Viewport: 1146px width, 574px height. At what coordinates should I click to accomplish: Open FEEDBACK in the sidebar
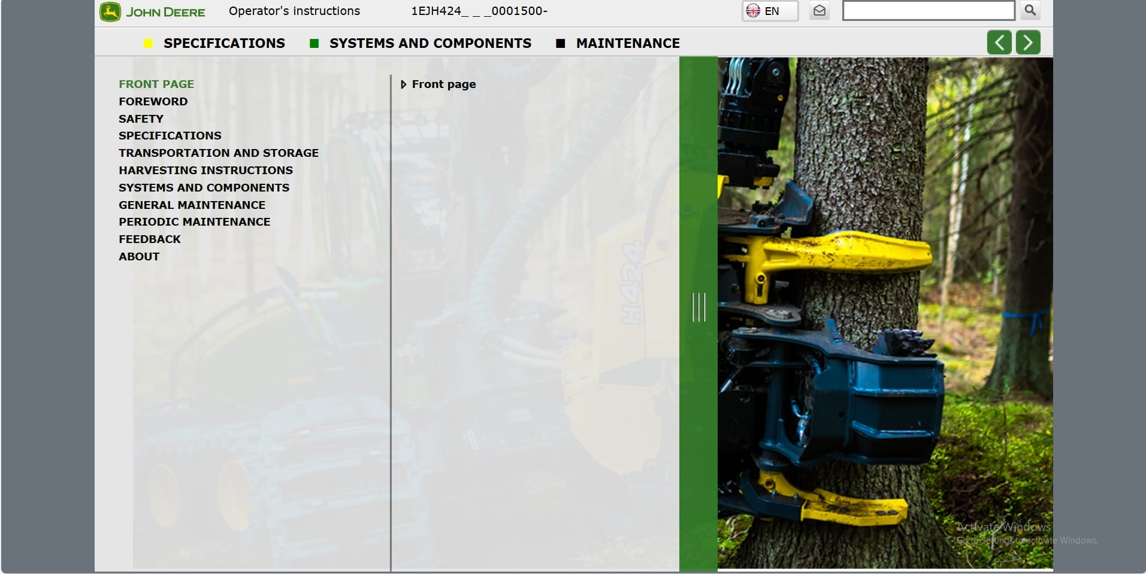pyautogui.click(x=150, y=239)
